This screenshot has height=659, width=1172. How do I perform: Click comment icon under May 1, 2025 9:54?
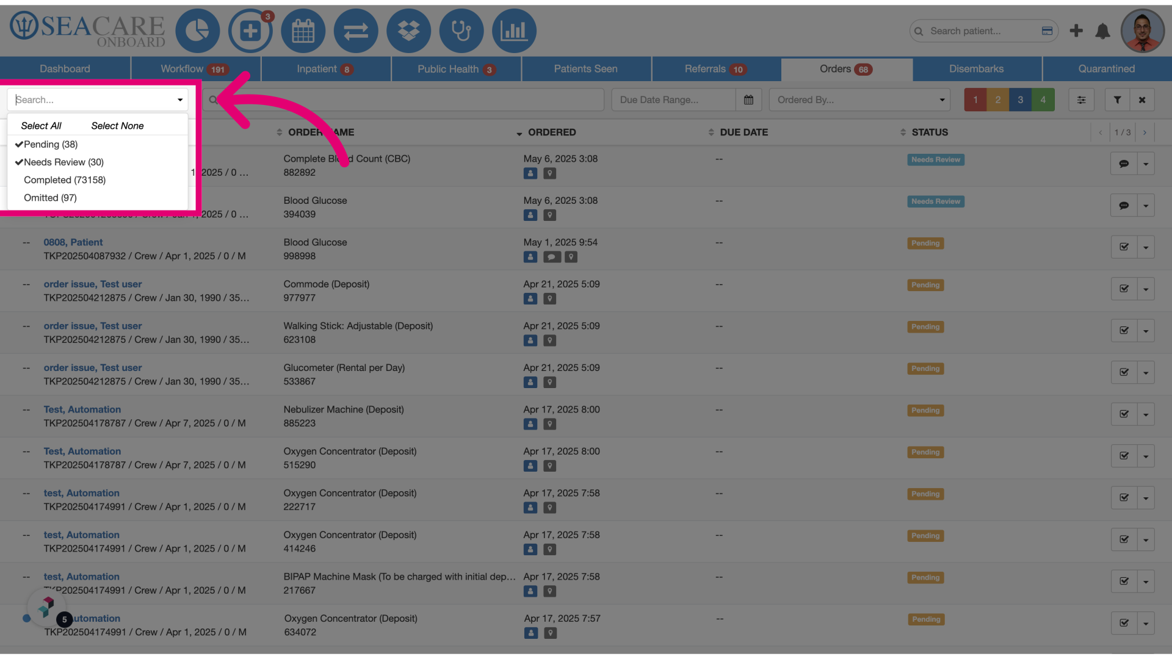pos(551,257)
